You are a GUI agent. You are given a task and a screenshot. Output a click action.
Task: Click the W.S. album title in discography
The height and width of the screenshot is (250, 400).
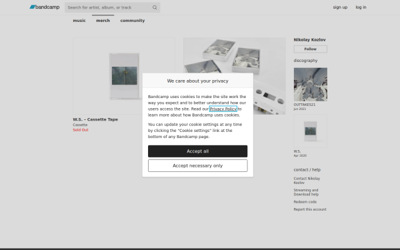297,151
